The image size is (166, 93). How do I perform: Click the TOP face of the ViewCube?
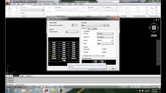click(154, 28)
